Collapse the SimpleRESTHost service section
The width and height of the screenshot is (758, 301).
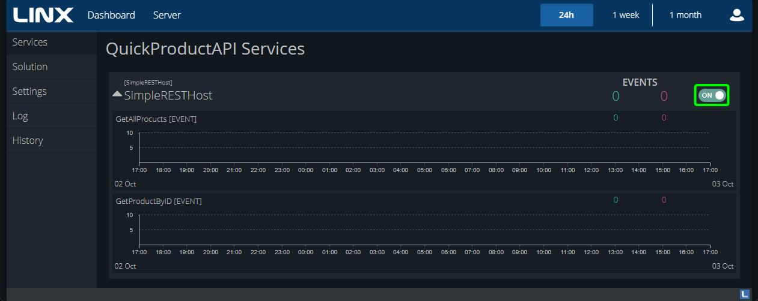coord(117,95)
